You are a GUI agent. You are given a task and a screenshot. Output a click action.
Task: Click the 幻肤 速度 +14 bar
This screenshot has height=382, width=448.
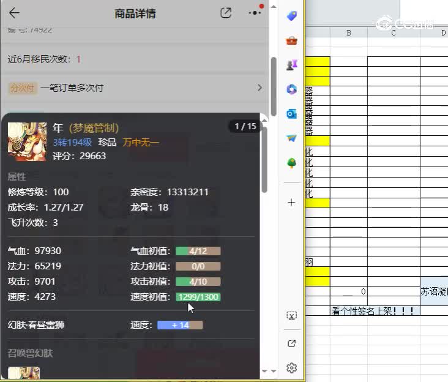click(x=180, y=325)
